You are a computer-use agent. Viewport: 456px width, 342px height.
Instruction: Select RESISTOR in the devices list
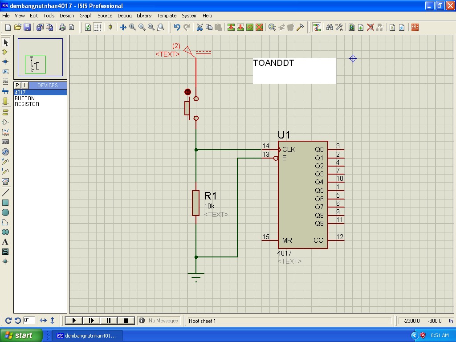pyautogui.click(x=27, y=104)
